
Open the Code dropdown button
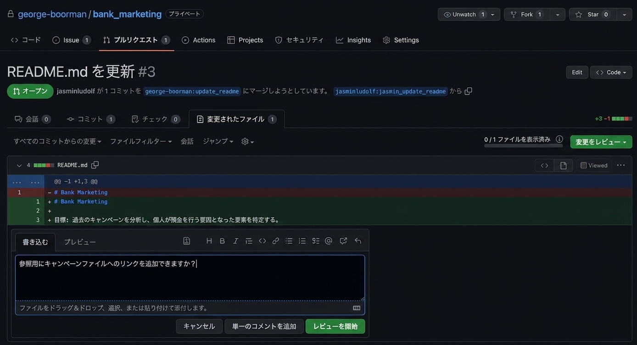(x=611, y=72)
